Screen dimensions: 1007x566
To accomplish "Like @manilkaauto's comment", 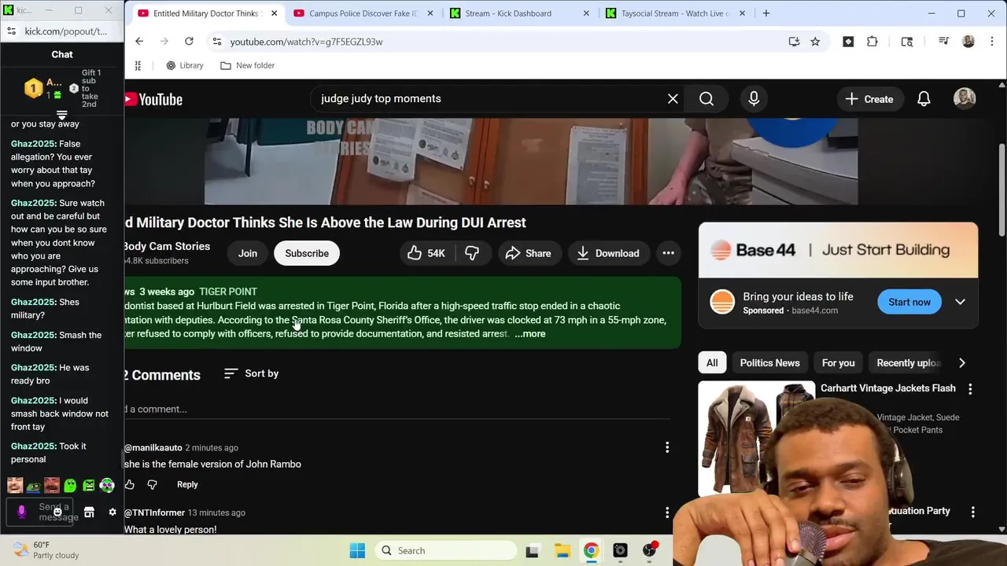I will 130,484.
